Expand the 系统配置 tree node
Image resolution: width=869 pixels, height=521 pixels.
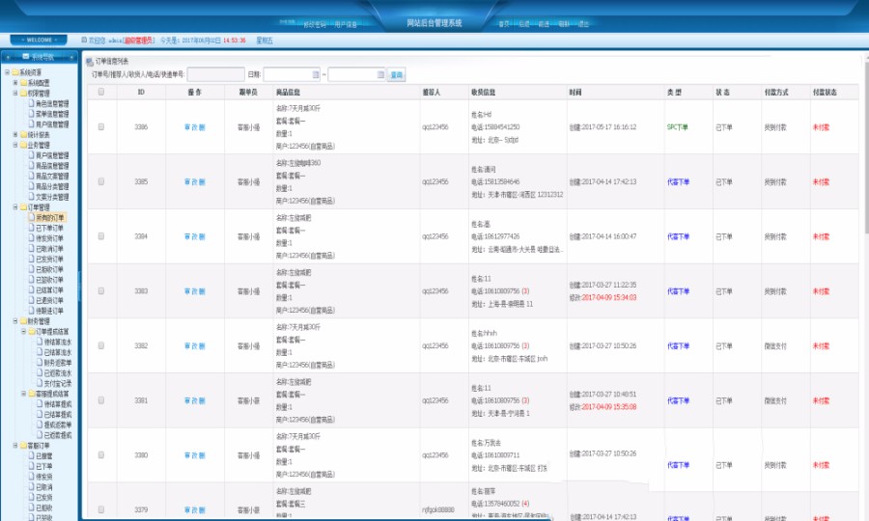click(x=15, y=83)
